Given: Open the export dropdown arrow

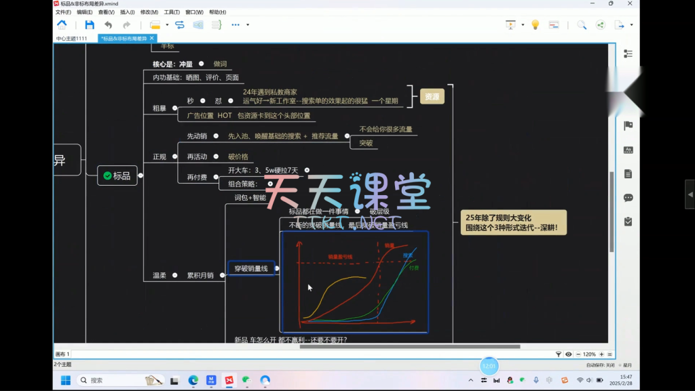Looking at the screenshot, I should pyautogui.click(x=632, y=25).
